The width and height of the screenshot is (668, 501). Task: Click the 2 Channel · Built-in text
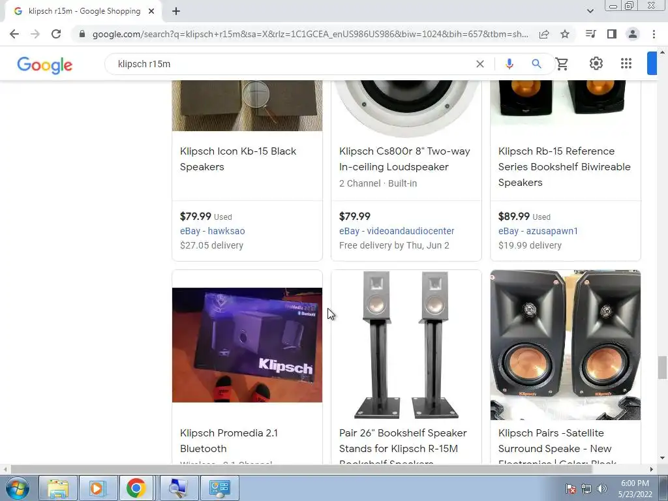click(x=378, y=183)
